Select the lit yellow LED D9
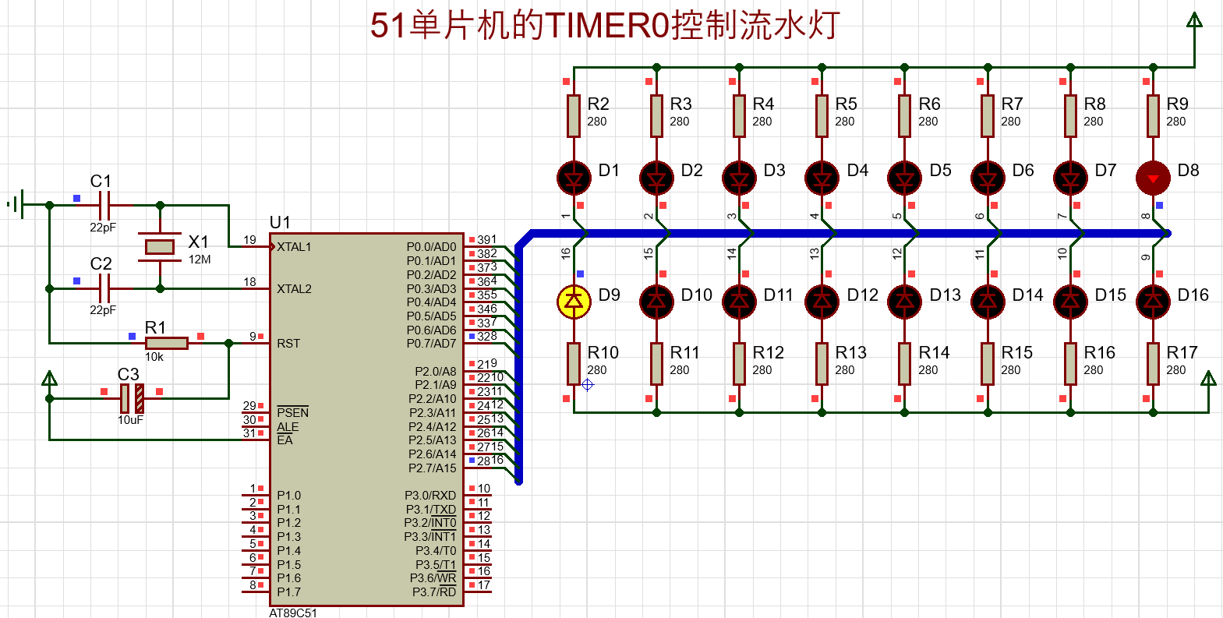The height and width of the screenshot is (618, 1223). point(574,302)
